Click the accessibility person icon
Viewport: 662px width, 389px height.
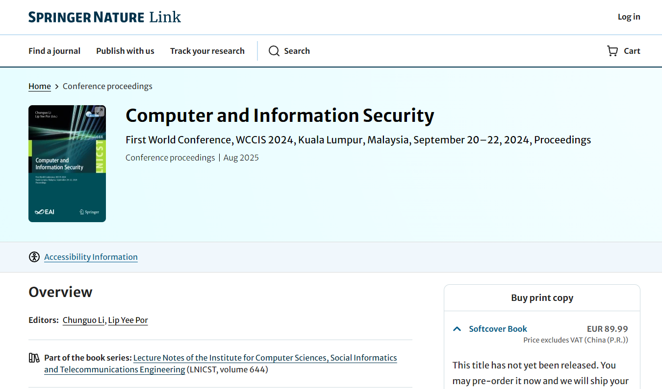pos(34,257)
